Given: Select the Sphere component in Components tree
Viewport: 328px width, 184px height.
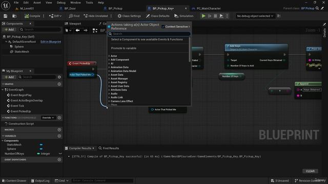Looking at the screenshot, I should pos(19,47).
